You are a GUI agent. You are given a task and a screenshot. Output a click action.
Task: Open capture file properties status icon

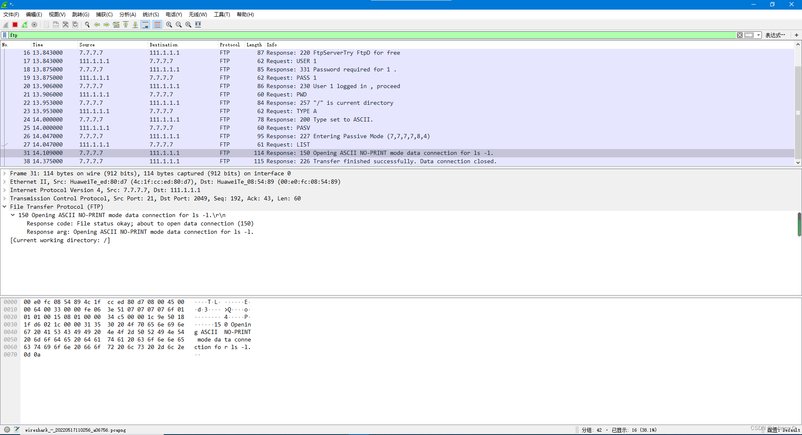(17, 430)
